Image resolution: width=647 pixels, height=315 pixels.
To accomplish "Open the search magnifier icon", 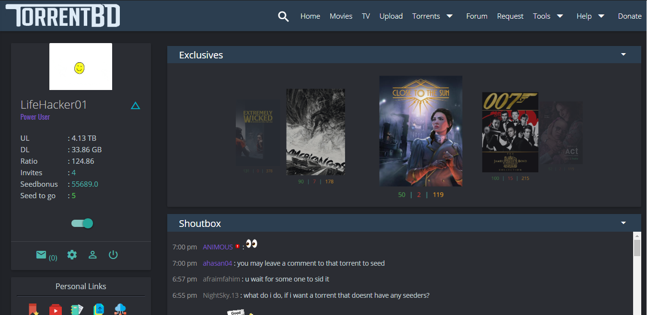I will [283, 16].
